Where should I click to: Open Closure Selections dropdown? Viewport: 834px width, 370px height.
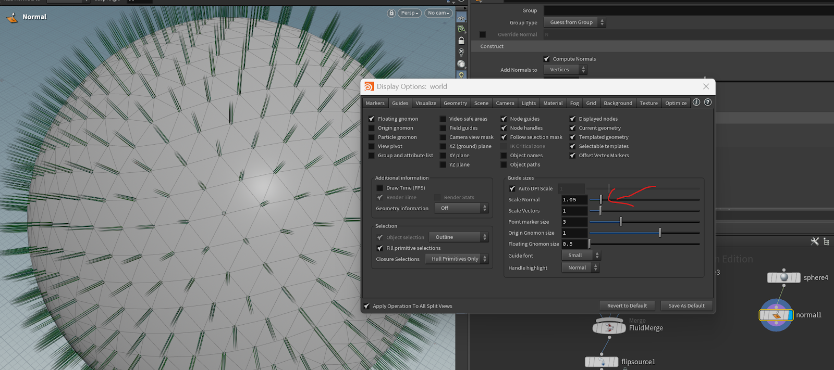click(457, 259)
